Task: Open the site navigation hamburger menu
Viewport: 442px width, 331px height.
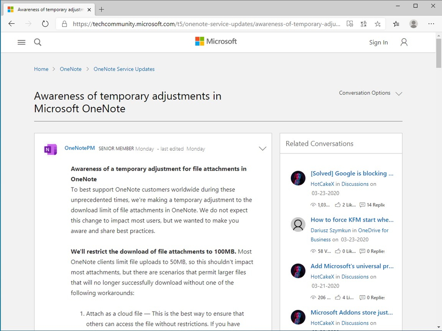Action: (x=21, y=42)
